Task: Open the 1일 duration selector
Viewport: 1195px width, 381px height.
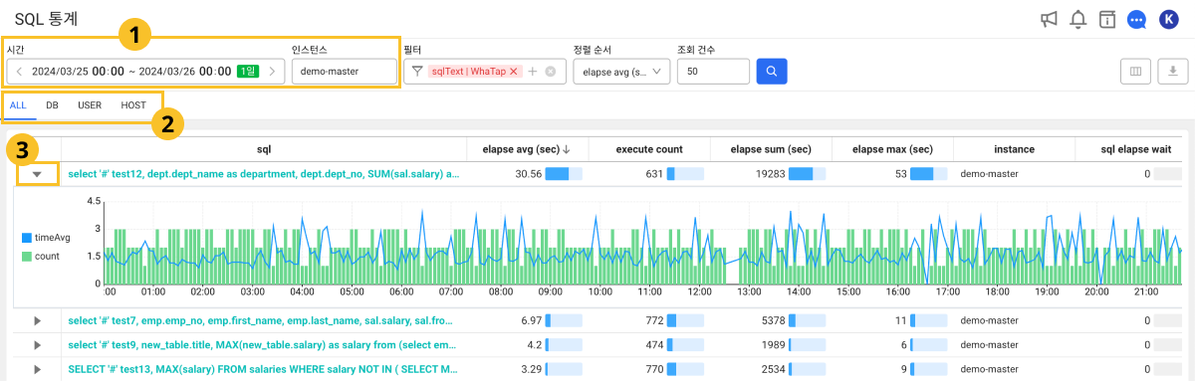Action: click(248, 71)
